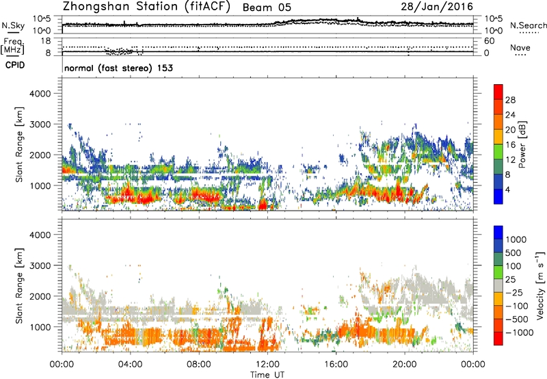This screenshot has width=547, height=379.
Task: Click the blue top of velocity colorbar
Action: [498, 233]
